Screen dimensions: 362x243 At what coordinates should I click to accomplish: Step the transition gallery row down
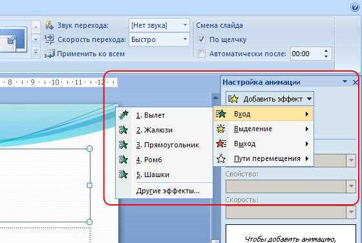pos(36,39)
